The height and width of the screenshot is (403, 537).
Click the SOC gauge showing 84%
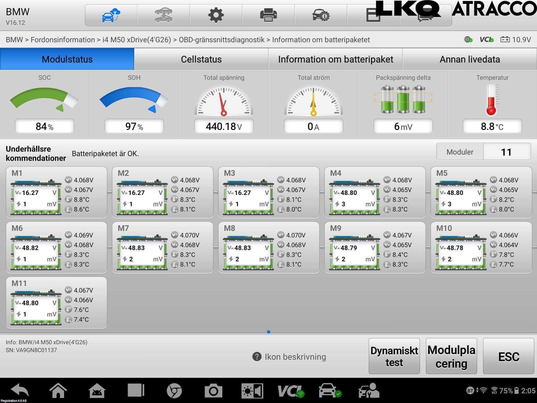click(x=44, y=100)
